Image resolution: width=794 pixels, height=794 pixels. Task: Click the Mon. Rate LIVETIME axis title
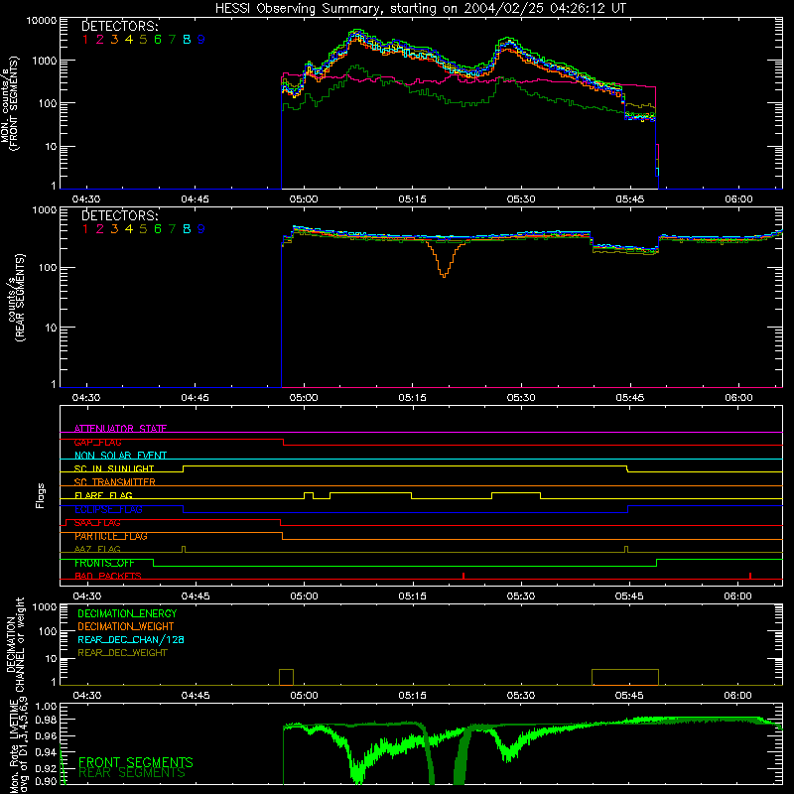pyautogui.click(x=17, y=746)
